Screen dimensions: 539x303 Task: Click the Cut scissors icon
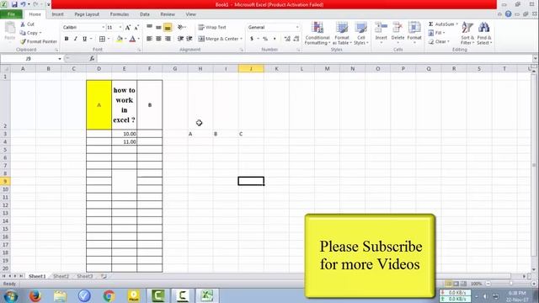(23, 24)
